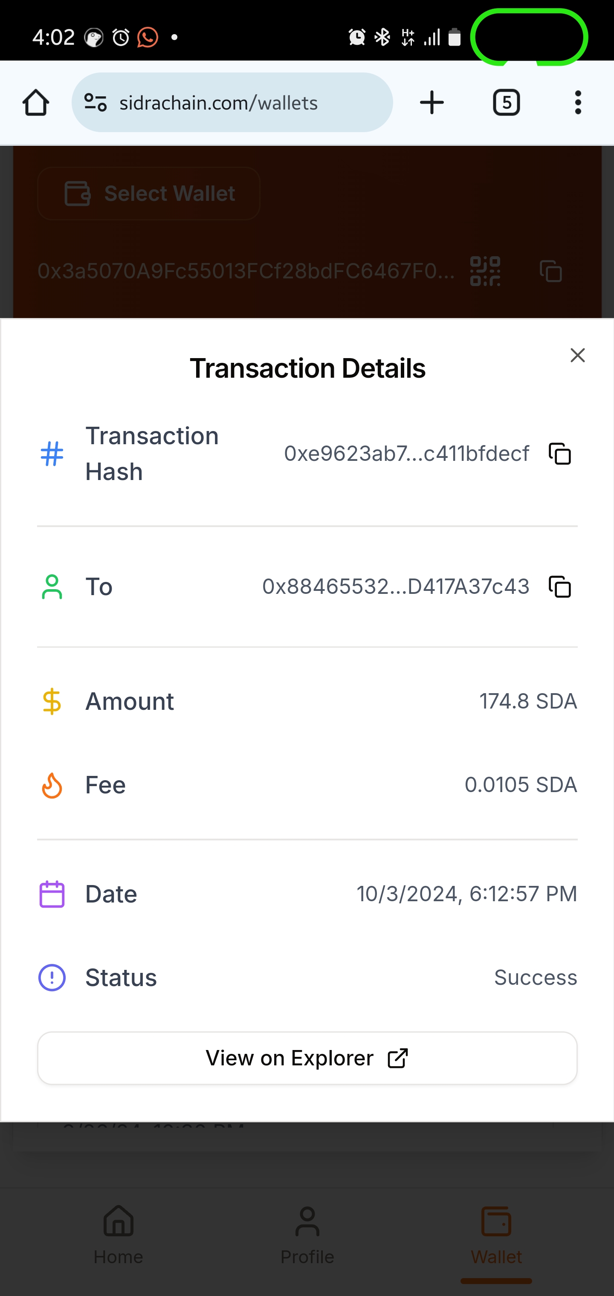The width and height of the screenshot is (614, 1296).
Task: Open site settings icon in address bar
Action: tap(96, 103)
